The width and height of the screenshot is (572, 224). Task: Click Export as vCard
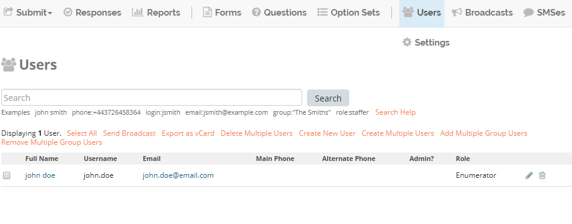coord(188,133)
